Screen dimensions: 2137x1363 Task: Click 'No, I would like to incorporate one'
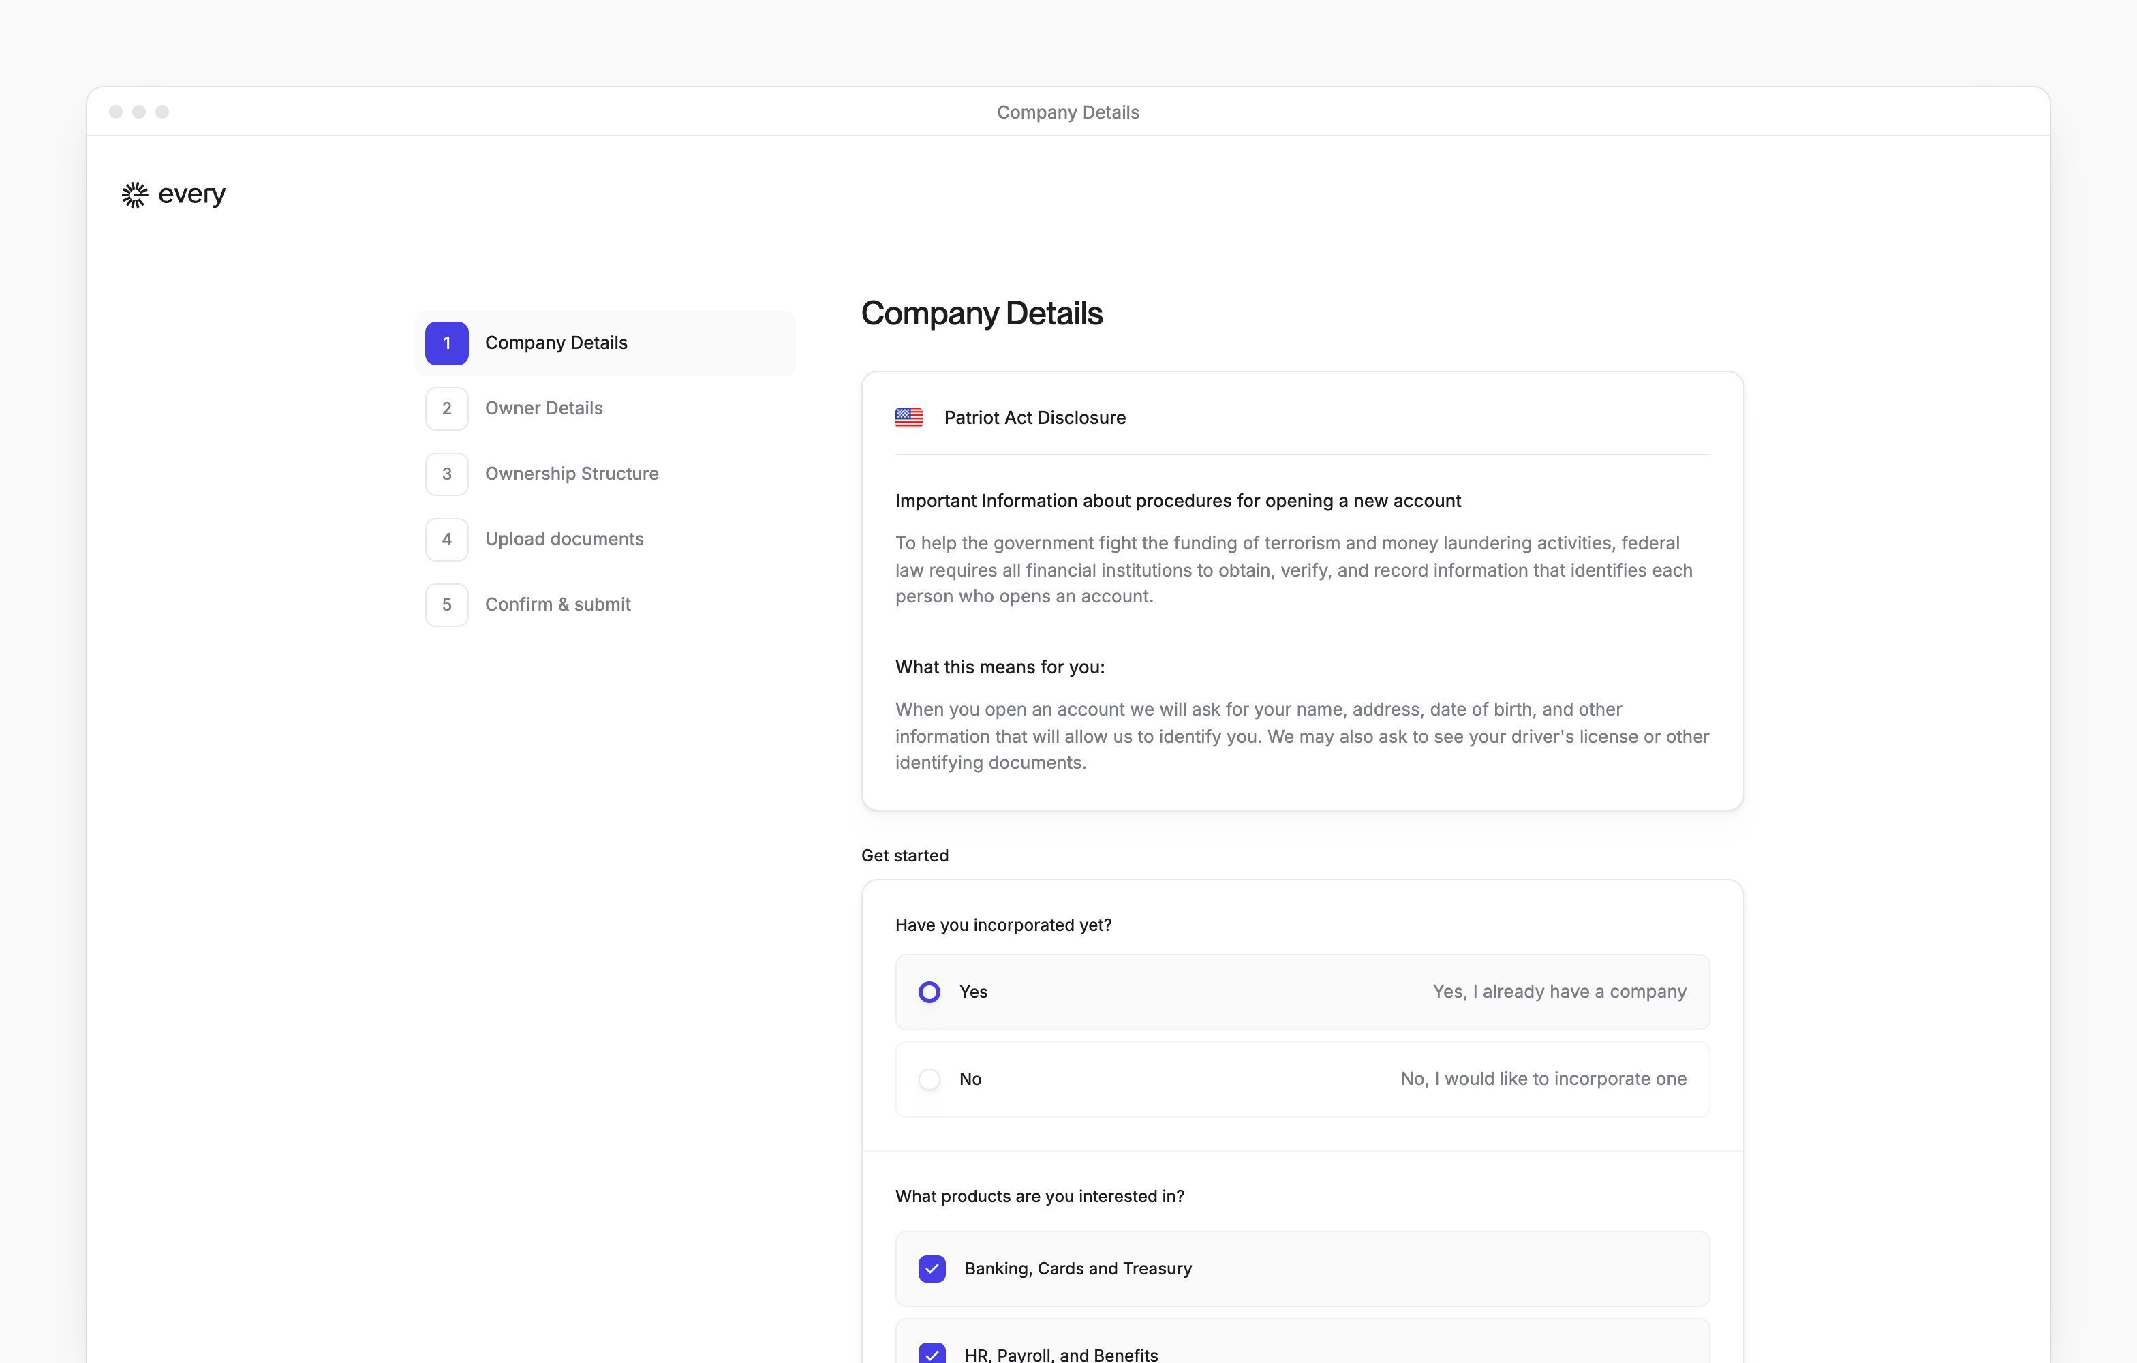tap(1543, 1079)
